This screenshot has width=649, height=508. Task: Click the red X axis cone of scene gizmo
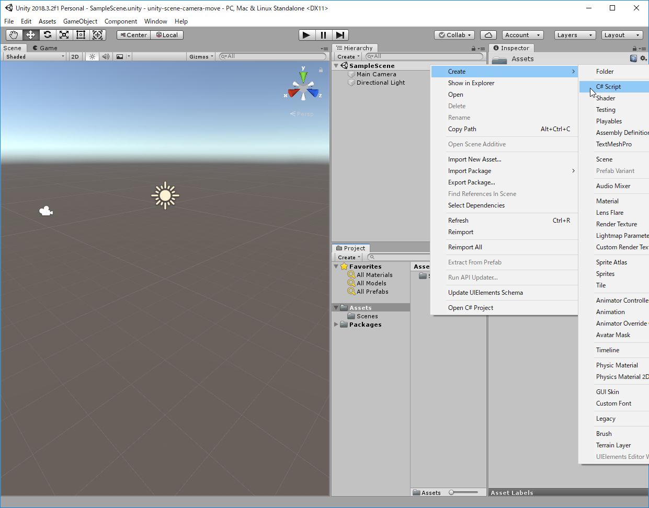click(293, 94)
